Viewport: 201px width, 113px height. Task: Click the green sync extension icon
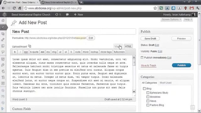tap(161, 8)
